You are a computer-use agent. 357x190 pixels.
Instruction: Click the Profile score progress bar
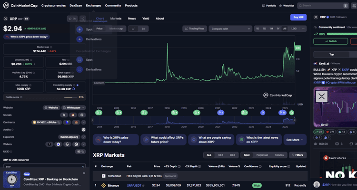[x=71, y=97]
